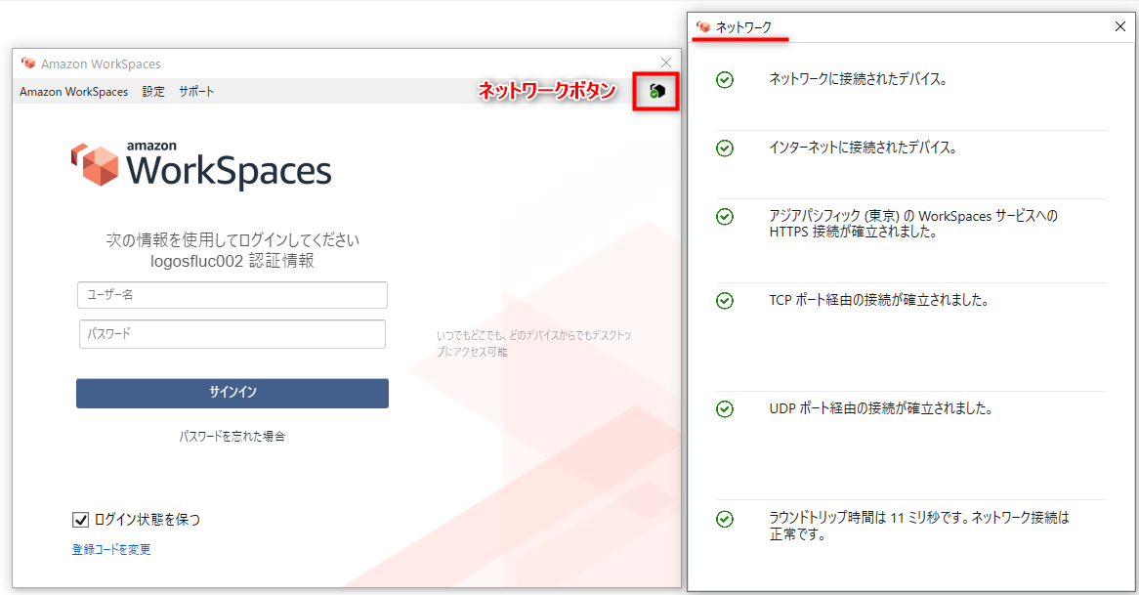Click check icon beside UDP ポート status
Image resolution: width=1139 pixels, height=595 pixels.
[724, 409]
